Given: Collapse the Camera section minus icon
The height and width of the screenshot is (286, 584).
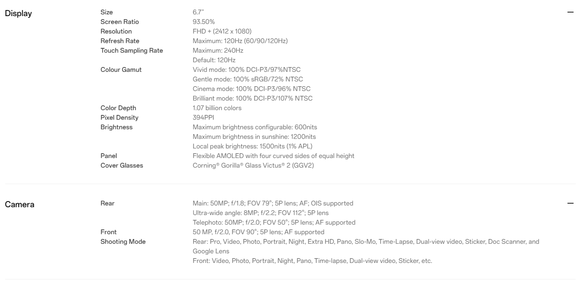Looking at the screenshot, I should click(x=571, y=203).
